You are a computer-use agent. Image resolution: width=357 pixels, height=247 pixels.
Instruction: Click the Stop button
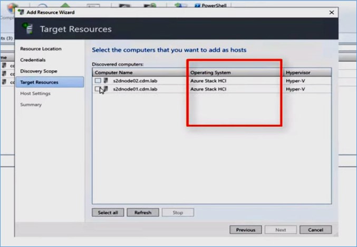click(x=178, y=212)
